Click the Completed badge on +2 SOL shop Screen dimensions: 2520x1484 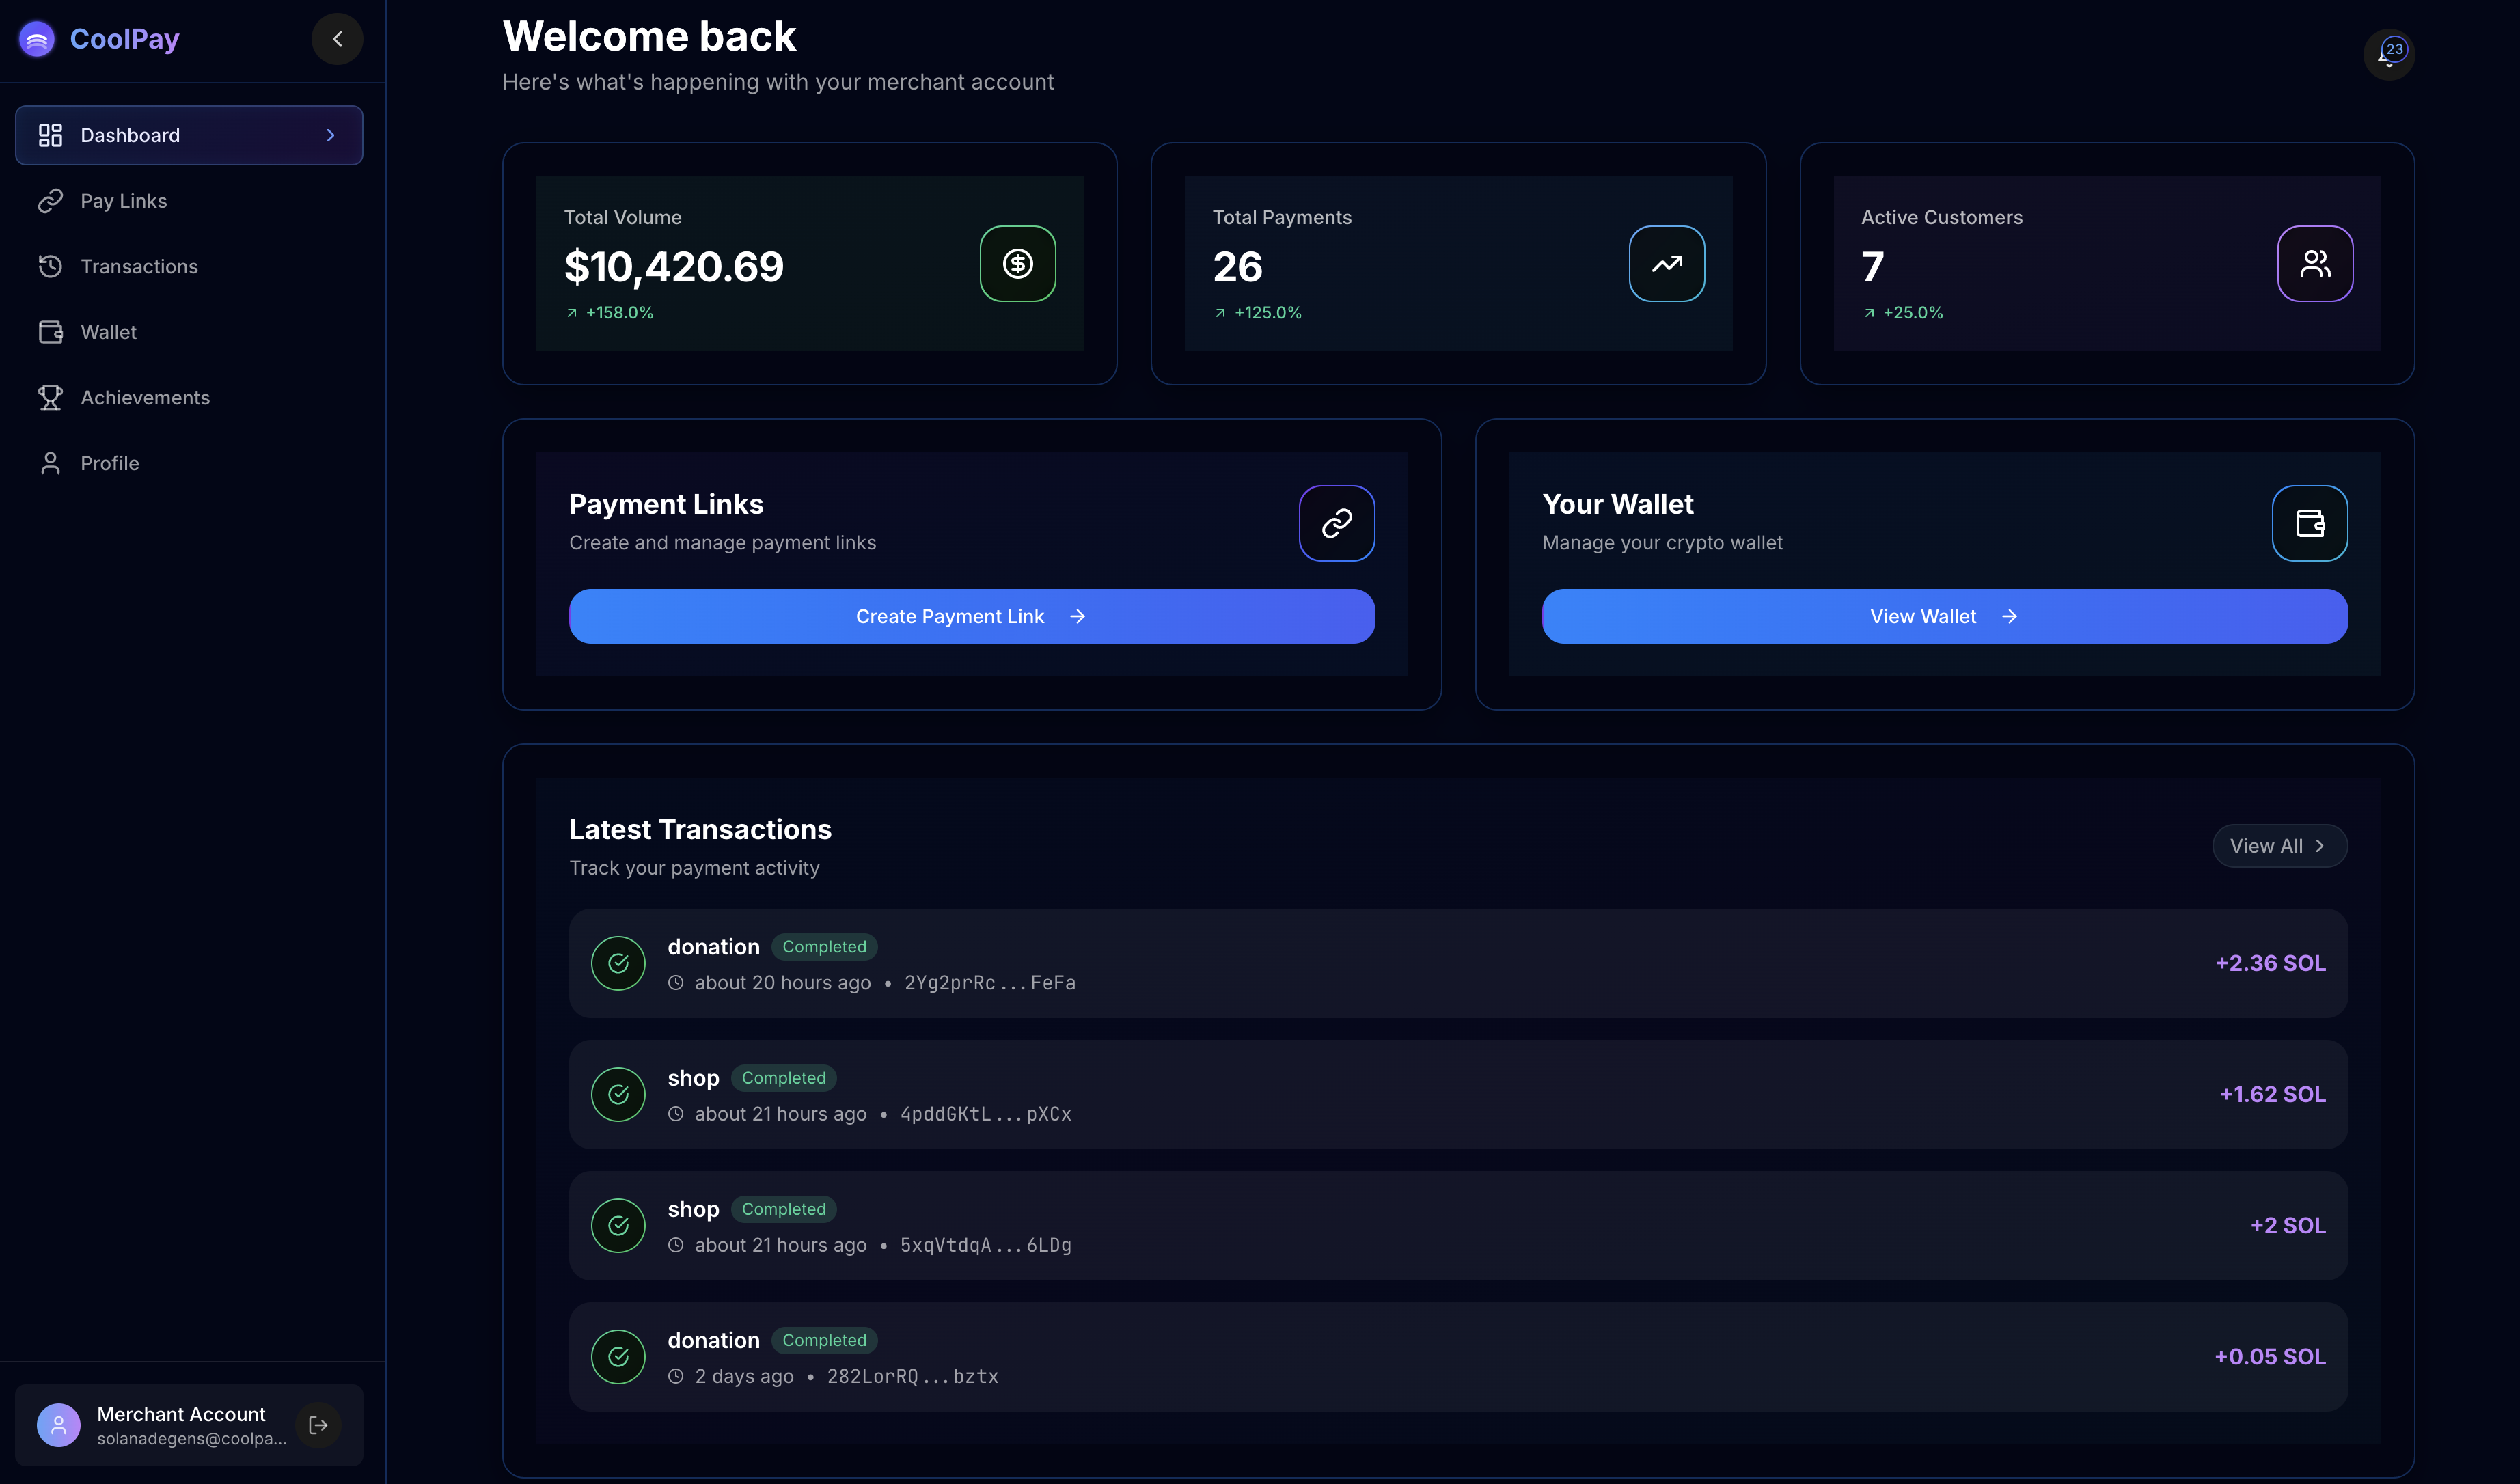point(784,1209)
